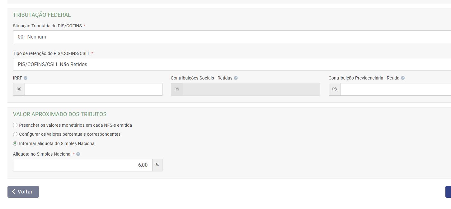Click the help icon beside IRRF label

(26, 78)
